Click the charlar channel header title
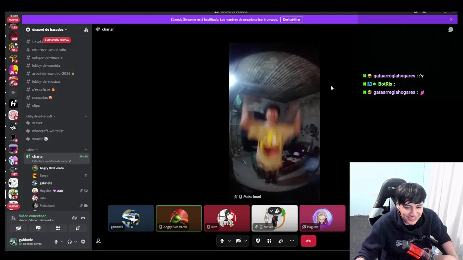Image resolution: width=463 pixels, height=260 pixels. point(108,29)
